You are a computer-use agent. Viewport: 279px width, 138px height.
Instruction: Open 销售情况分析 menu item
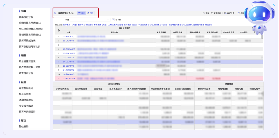(x=26, y=73)
